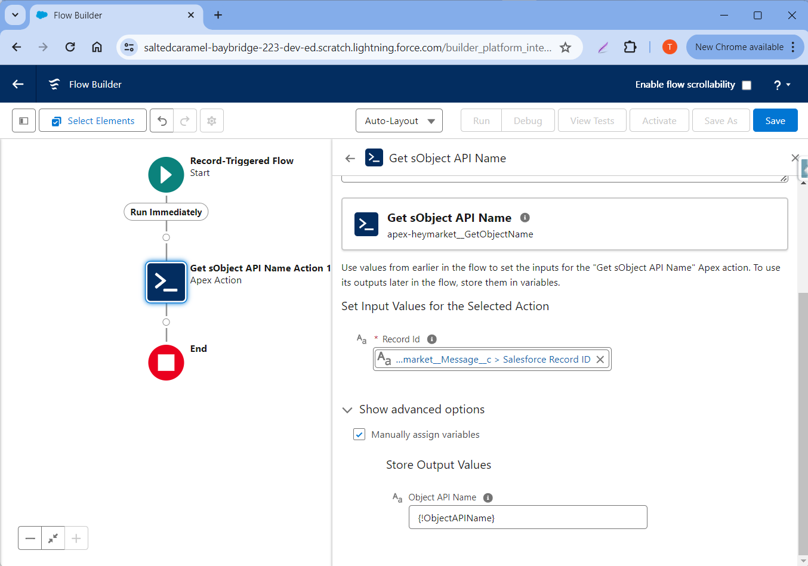Go back using Flow Builder header arrow

click(18, 84)
